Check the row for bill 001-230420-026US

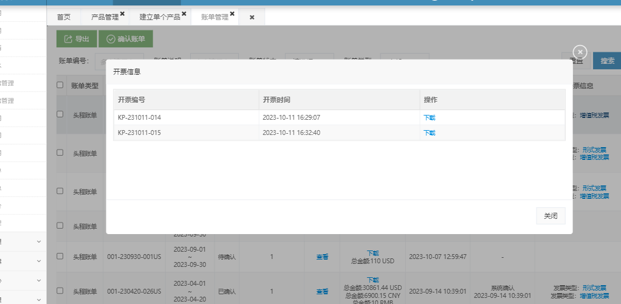click(60, 291)
